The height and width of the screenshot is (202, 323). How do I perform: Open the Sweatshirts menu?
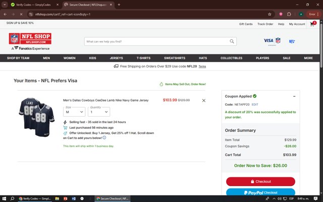click(x=175, y=58)
